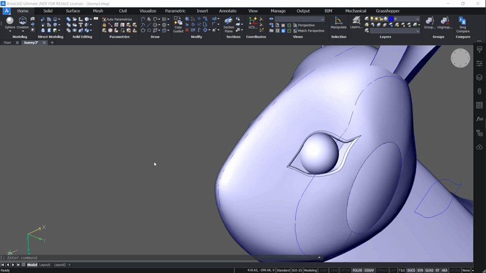Click Match Perspective button
Screen dimensions: 486x273
tap(309, 31)
